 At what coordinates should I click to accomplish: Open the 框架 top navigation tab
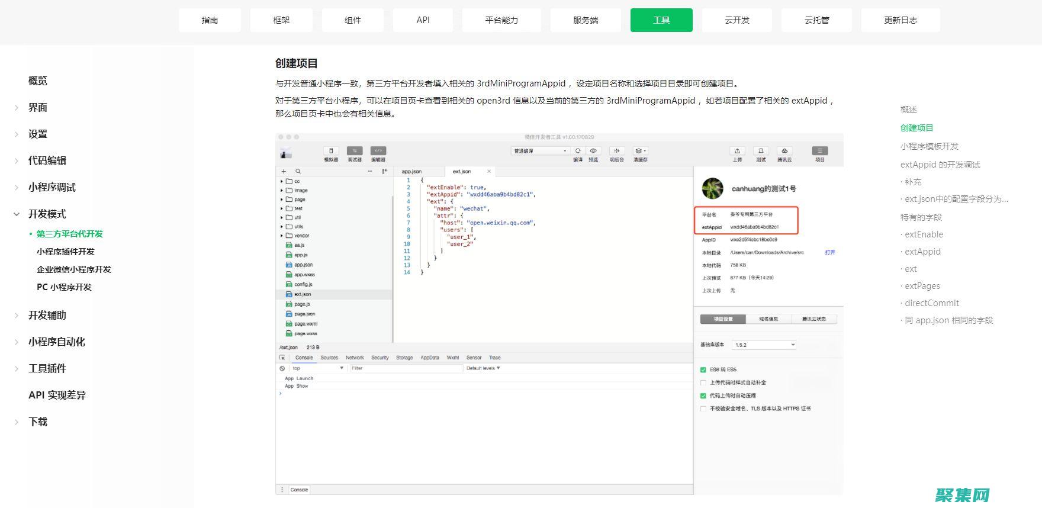click(281, 20)
